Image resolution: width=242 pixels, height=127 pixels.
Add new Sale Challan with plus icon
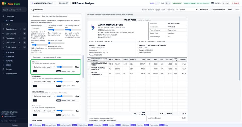[24, 34]
